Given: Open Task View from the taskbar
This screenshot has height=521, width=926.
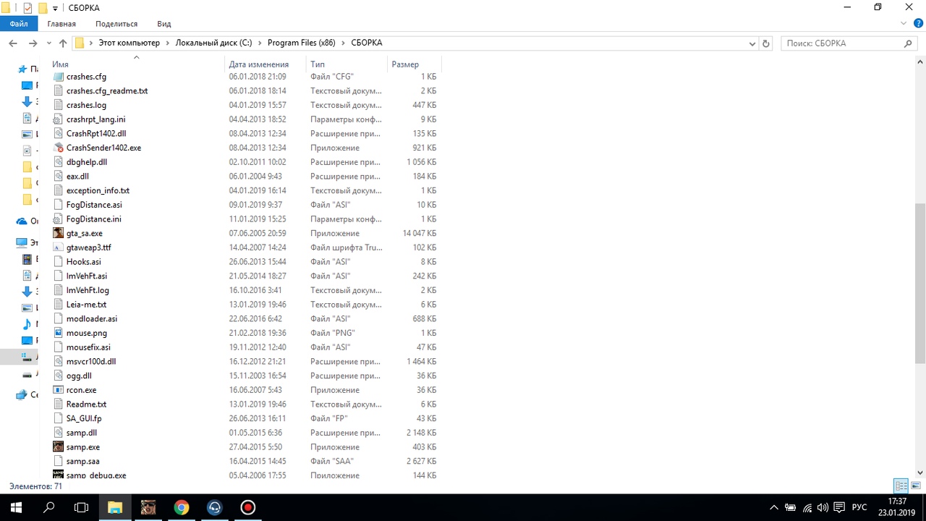Looking at the screenshot, I should pos(82,507).
